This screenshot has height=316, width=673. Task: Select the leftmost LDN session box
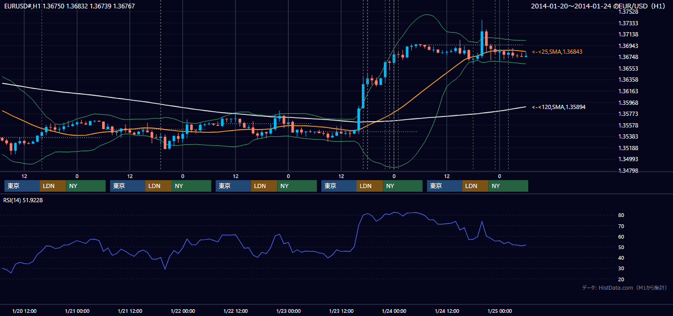[x=53, y=186]
